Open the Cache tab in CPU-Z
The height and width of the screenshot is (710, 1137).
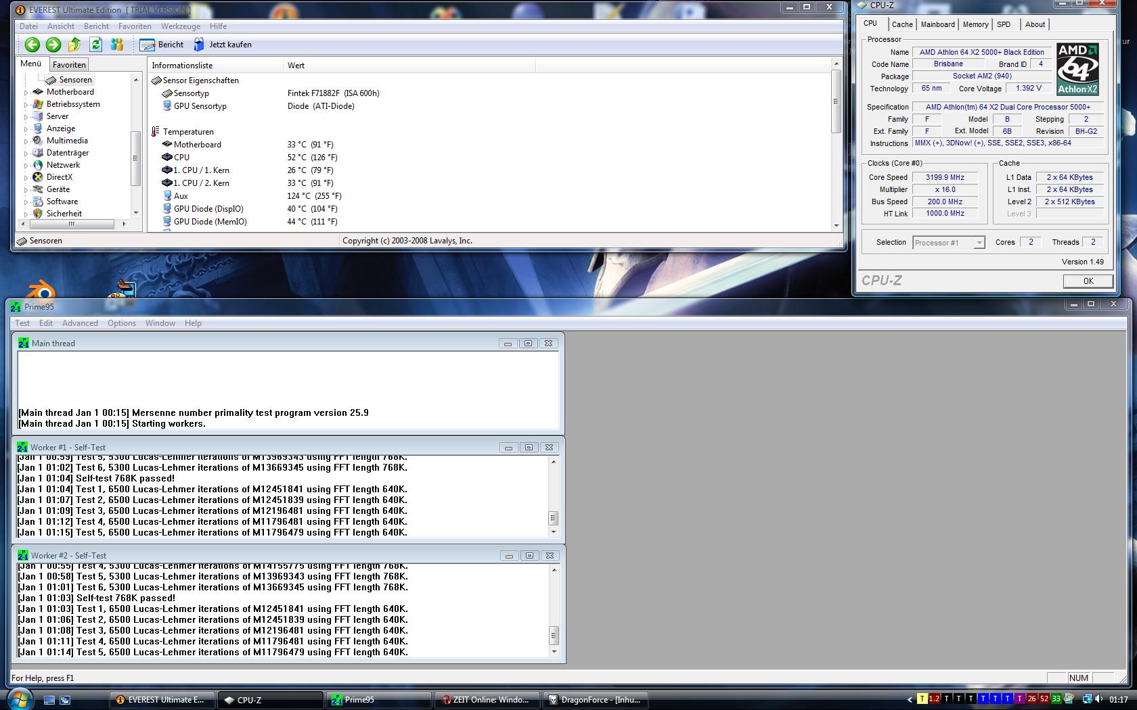[902, 24]
